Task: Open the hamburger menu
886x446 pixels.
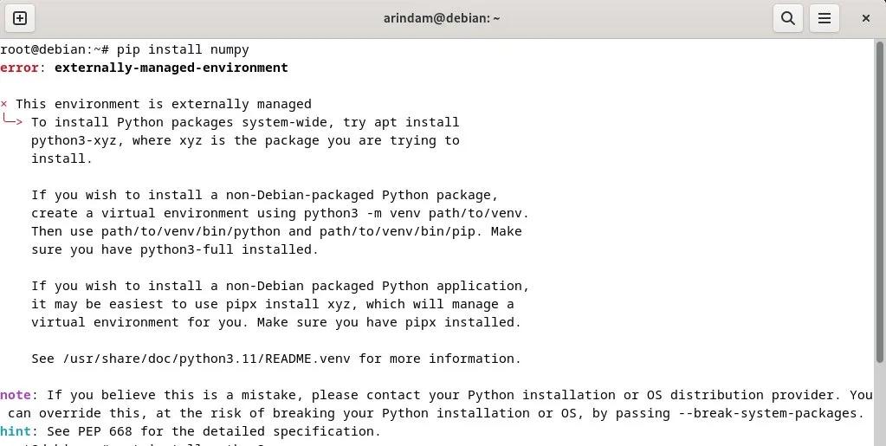Action: (x=825, y=18)
